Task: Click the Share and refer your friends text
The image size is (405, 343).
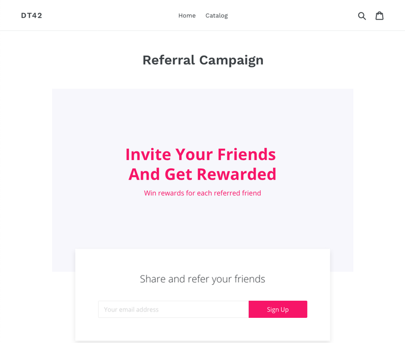Action: [x=202, y=279]
